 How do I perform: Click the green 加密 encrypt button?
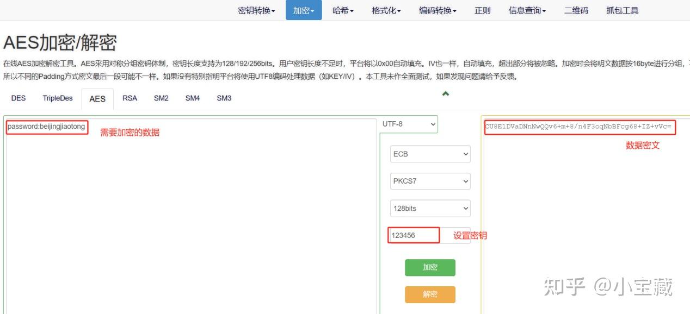[x=430, y=267]
